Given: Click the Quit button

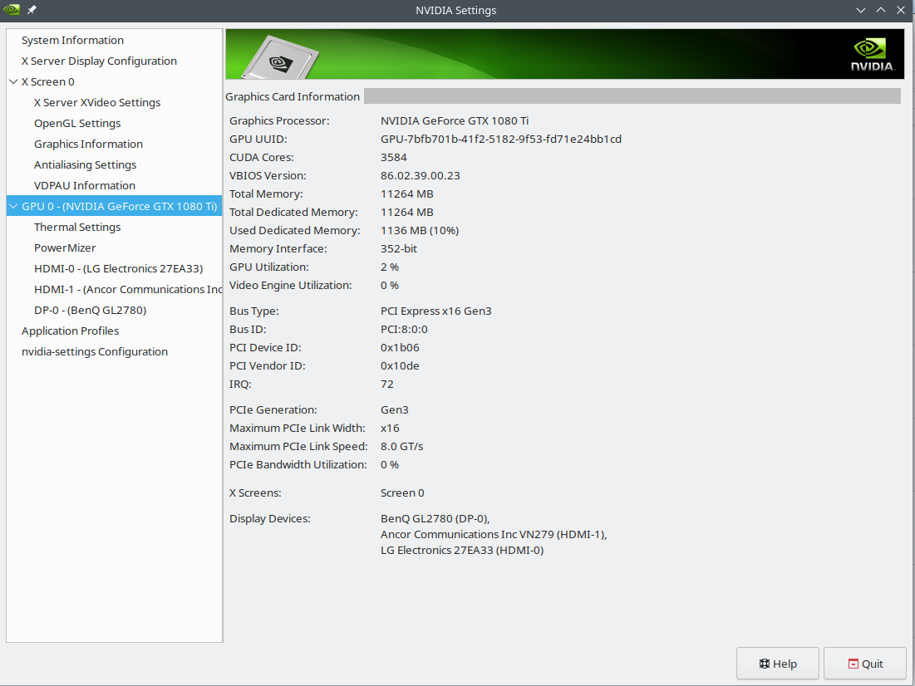Looking at the screenshot, I should (x=864, y=663).
